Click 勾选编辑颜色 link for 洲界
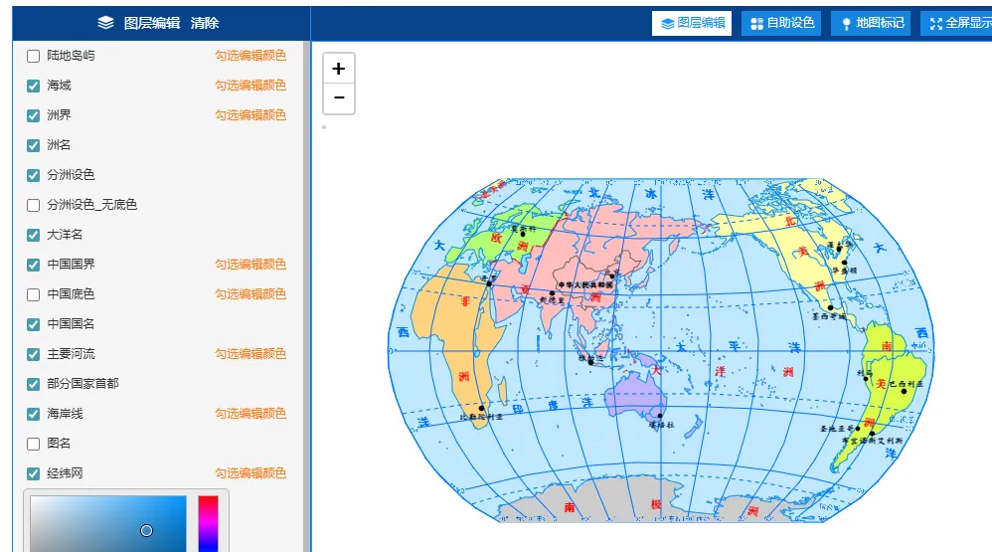The height and width of the screenshot is (552, 992). pos(250,115)
